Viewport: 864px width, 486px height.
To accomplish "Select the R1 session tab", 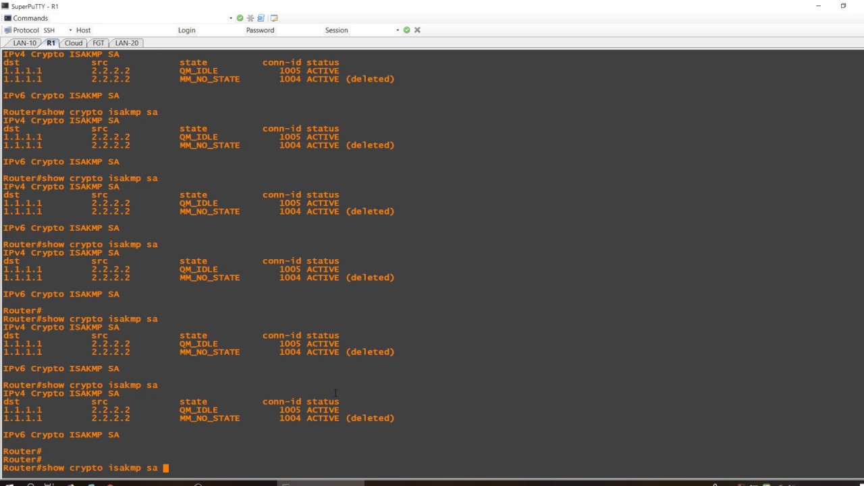I will (x=51, y=43).
